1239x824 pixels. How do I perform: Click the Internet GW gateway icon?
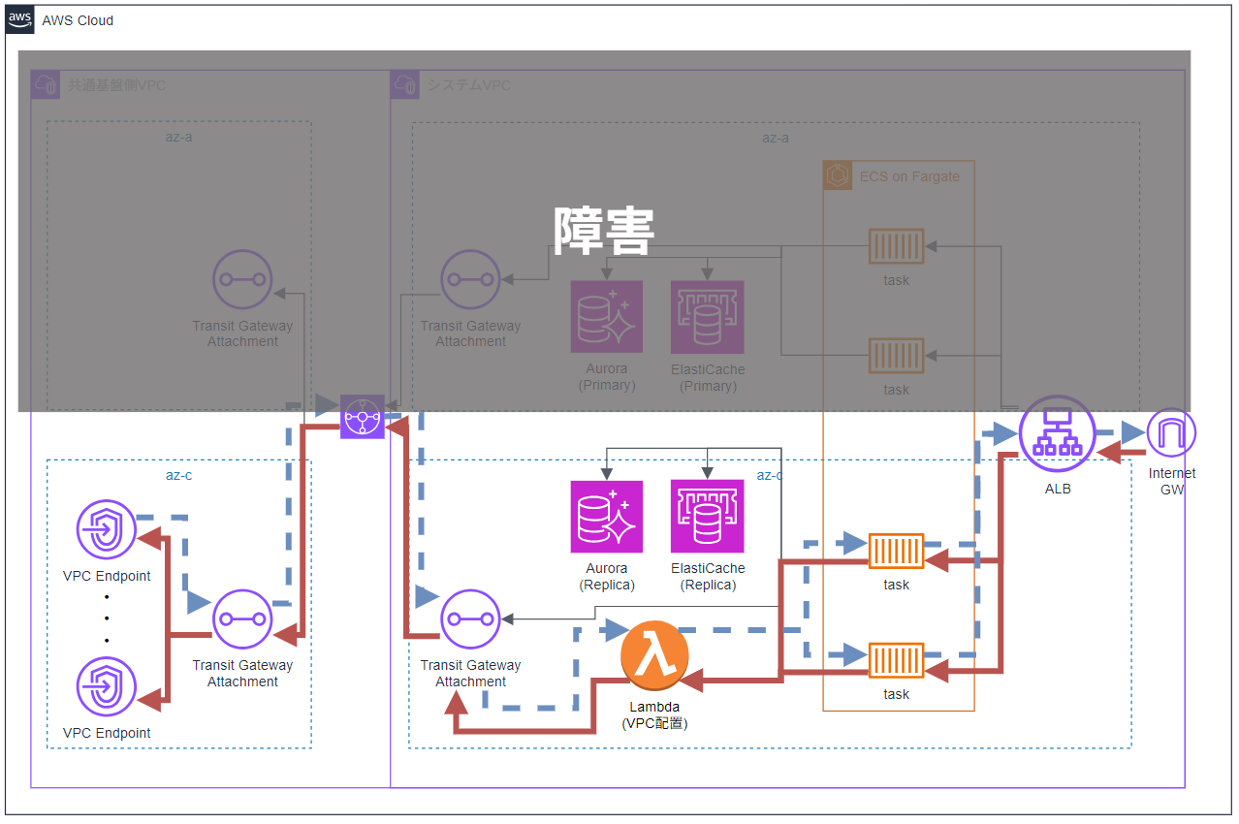click(1171, 433)
